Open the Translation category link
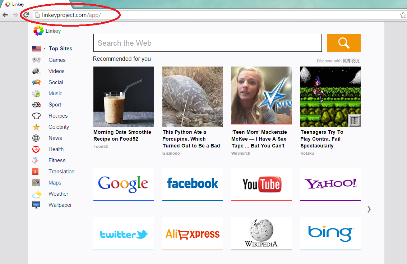Viewport: 407px width, 264px height. click(61, 172)
